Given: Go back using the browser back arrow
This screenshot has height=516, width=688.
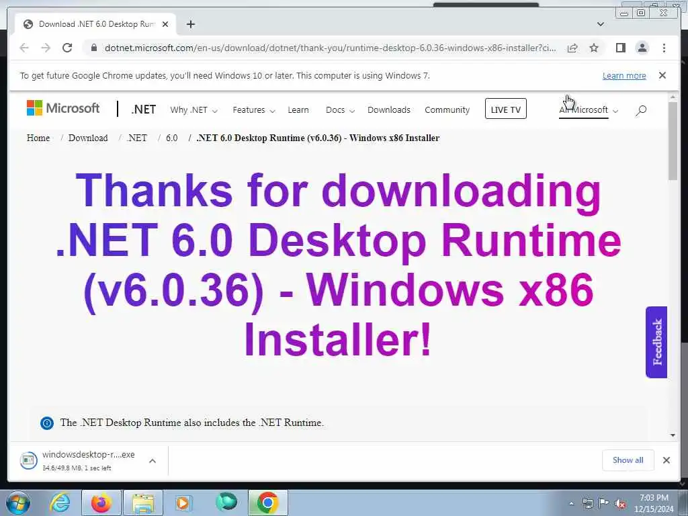Looking at the screenshot, I should click(x=24, y=48).
